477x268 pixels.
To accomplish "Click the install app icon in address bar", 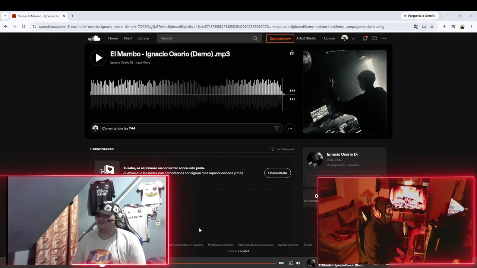I will pyautogui.click(x=424, y=27).
